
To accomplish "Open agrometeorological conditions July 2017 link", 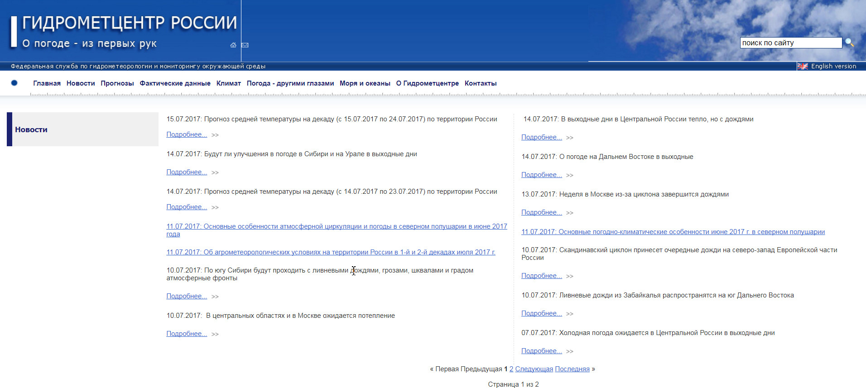I will pyautogui.click(x=331, y=252).
